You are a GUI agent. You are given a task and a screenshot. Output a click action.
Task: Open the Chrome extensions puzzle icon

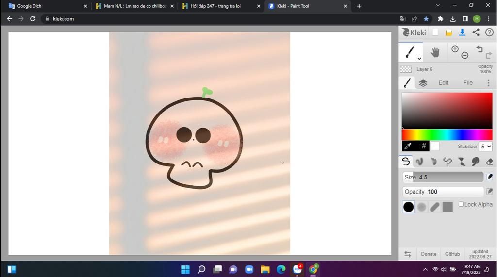(440, 19)
